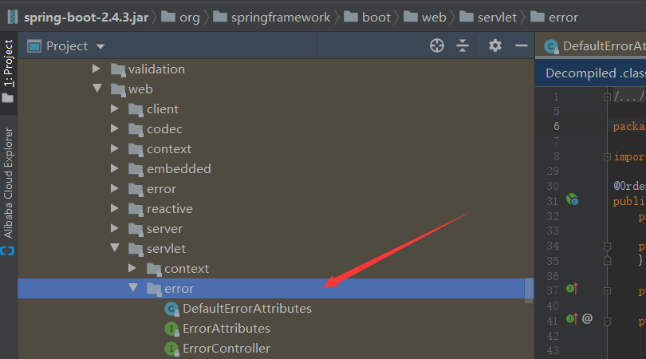This screenshot has width=646, height=359.
Task: Click DefaultErrorAttributes class icon in tree
Action: click(171, 309)
